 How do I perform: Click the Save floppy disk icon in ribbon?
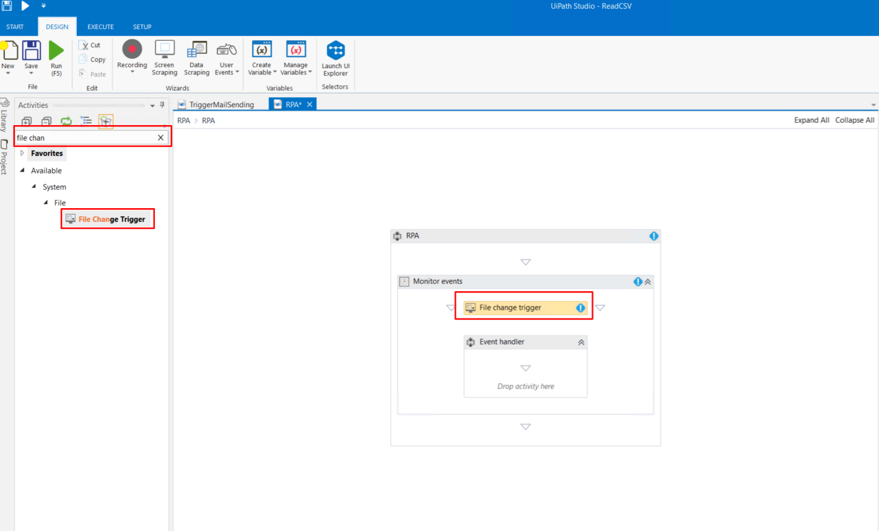[x=31, y=51]
